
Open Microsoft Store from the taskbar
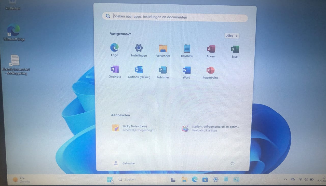[205, 180]
